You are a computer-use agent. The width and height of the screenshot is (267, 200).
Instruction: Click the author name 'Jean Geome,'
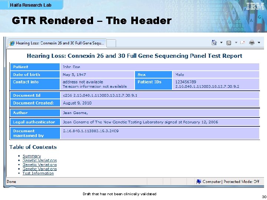point(75,113)
